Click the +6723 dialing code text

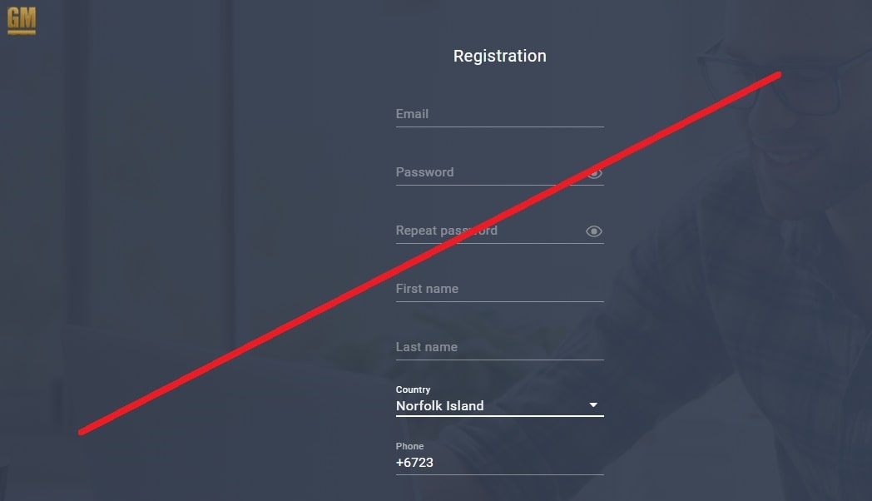coord(414,463)
